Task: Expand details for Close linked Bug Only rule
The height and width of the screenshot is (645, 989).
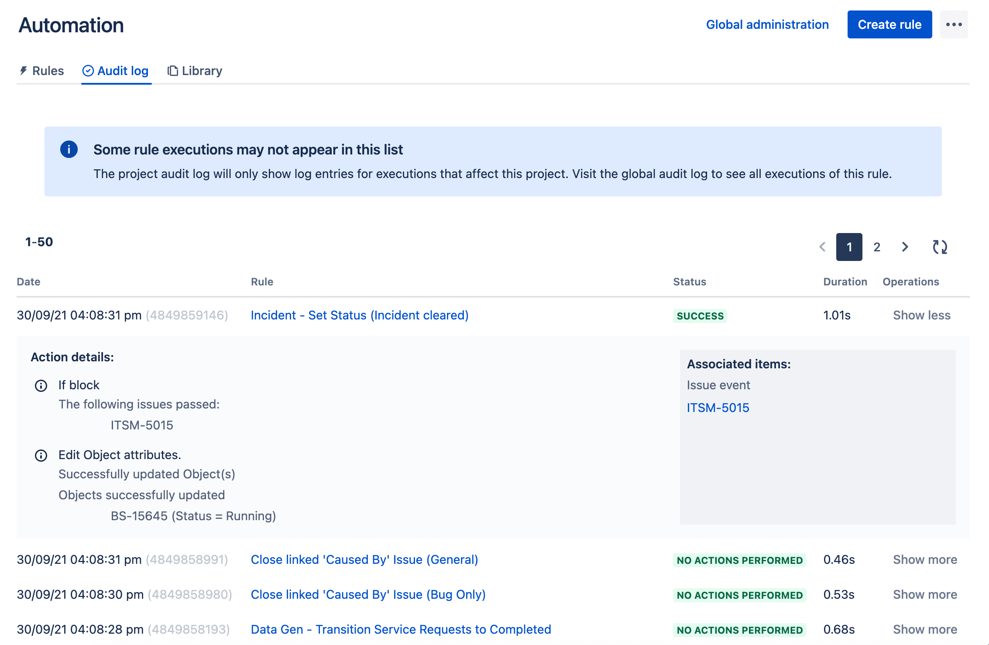Action: coord(924,594)
